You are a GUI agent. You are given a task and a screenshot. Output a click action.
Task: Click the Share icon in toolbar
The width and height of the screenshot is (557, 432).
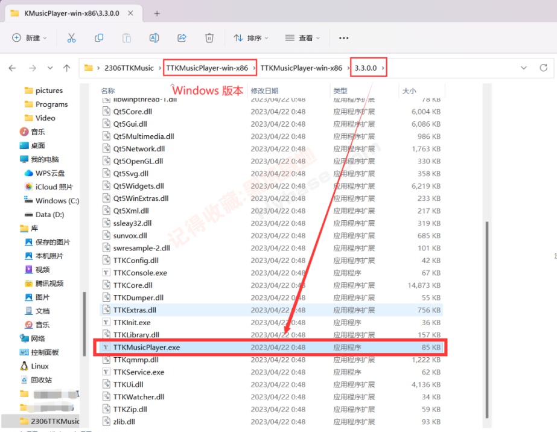(x=182, y=38)
